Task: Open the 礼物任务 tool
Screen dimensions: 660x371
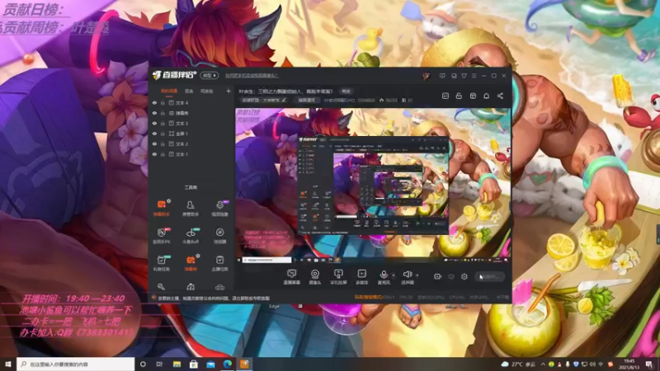Action: click(161, 263)
